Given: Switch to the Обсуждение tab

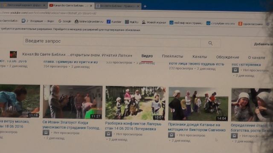Looking at the screenshot, I should pyautogui.click(x=227, y=57).
